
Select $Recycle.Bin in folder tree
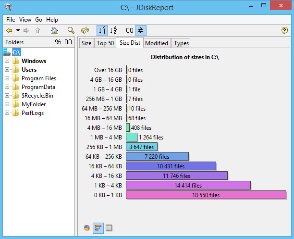coord(37,96)
